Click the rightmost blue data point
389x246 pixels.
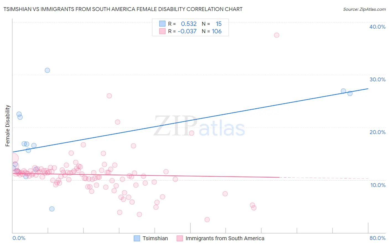[x=350, y=93]
